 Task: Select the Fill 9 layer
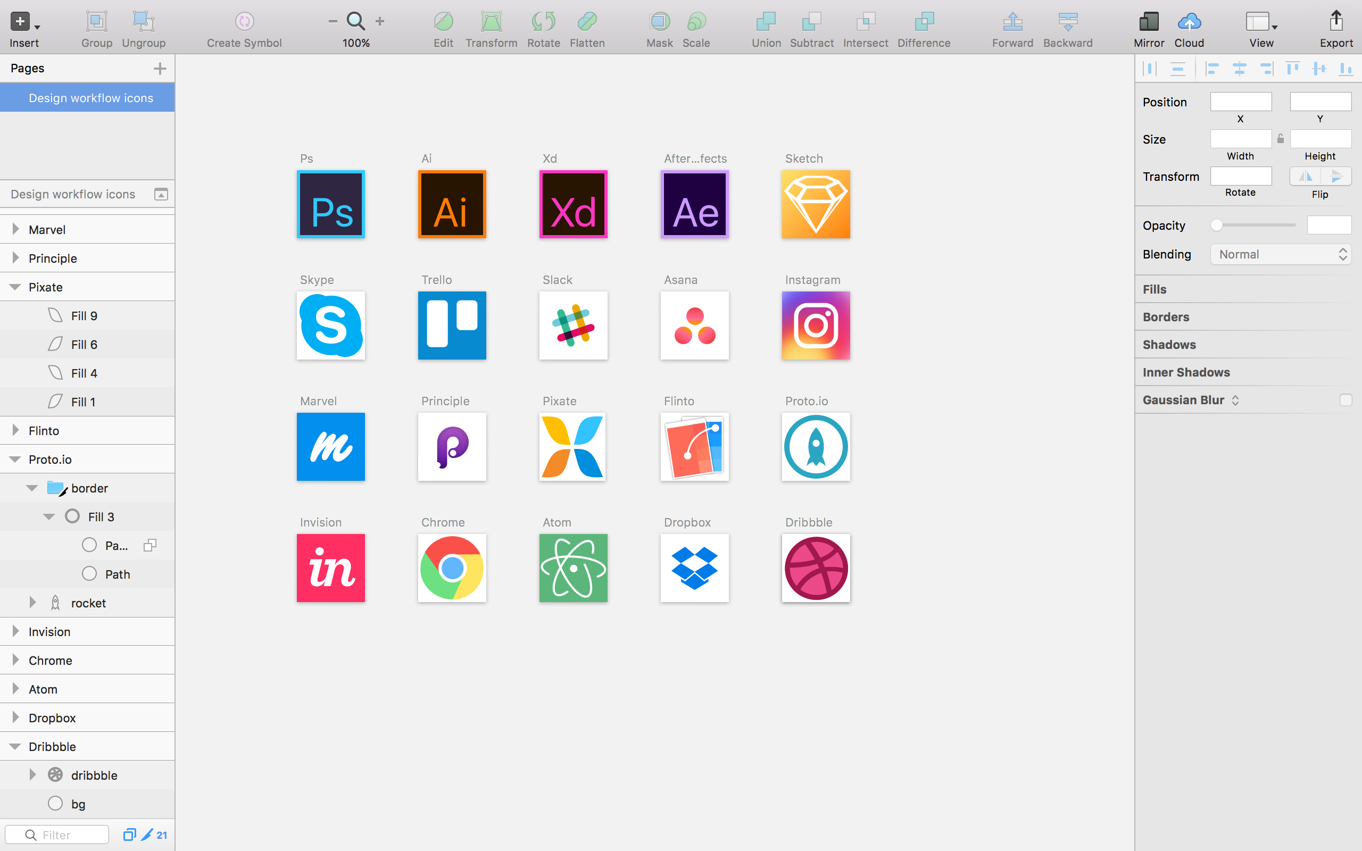[87, 316]
